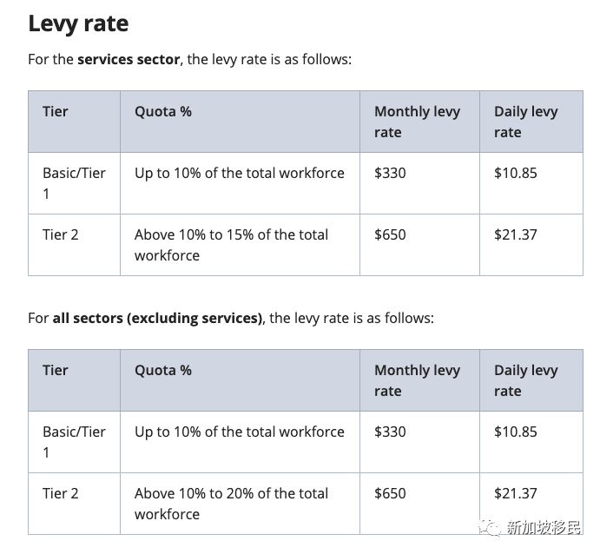
Task: Click the $21.37 cell in the services table
Action: click(516, 234)
